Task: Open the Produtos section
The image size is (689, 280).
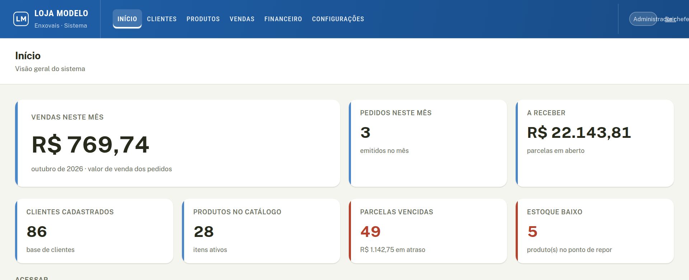Action: [203, 19]
